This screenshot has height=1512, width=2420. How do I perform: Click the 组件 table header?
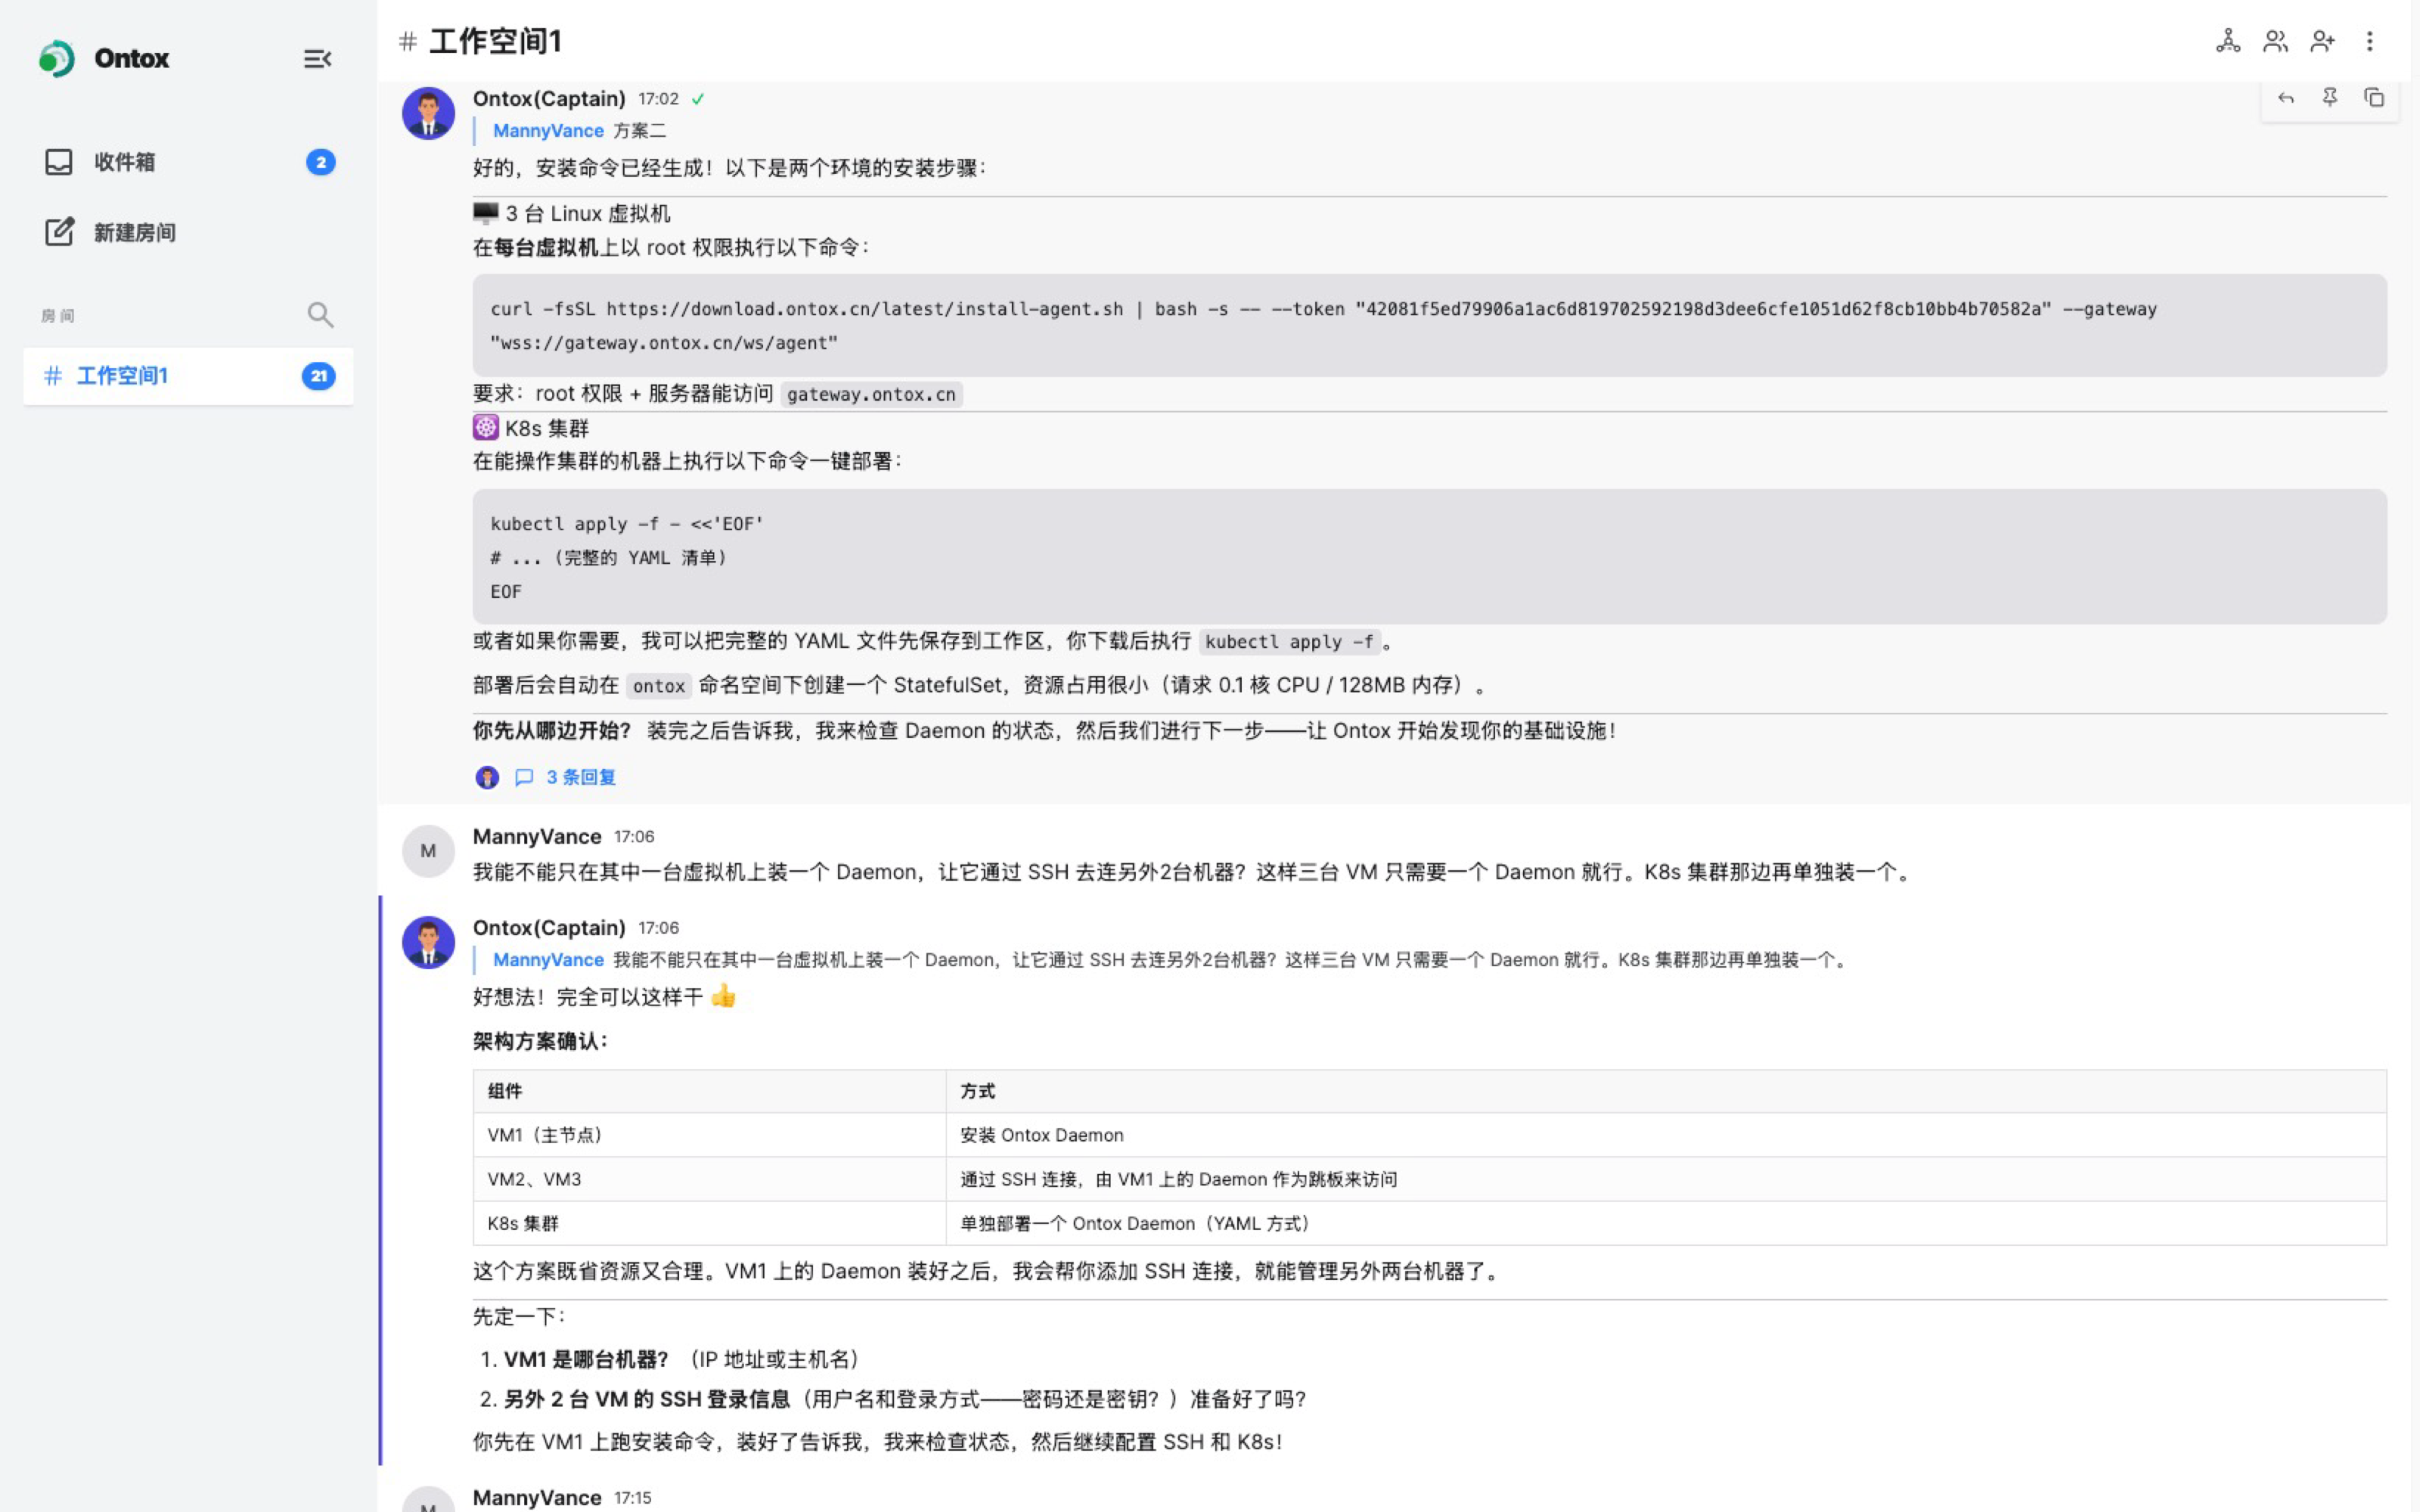(710, 1091)
